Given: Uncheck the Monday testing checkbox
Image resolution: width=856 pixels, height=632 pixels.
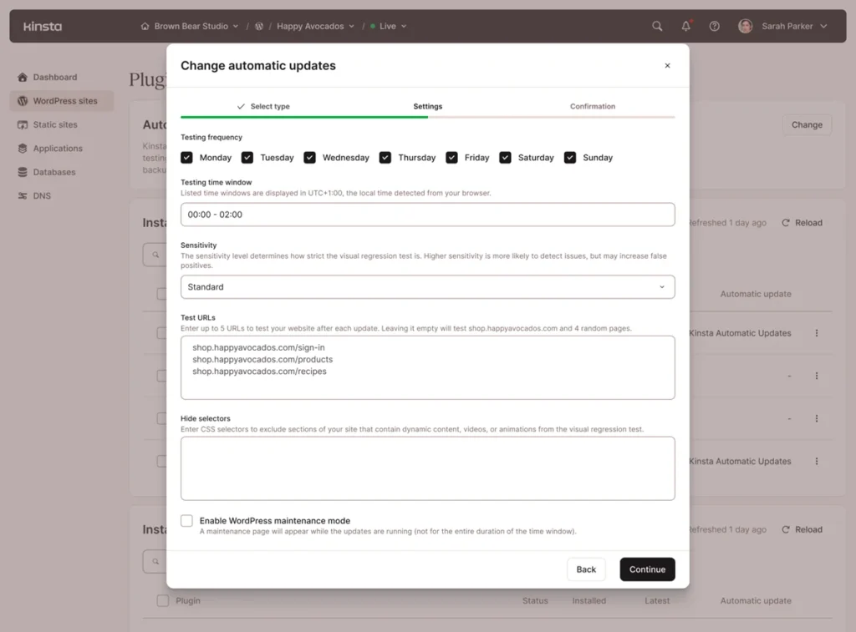Looking at the screenshot, I should pos(187,157).
